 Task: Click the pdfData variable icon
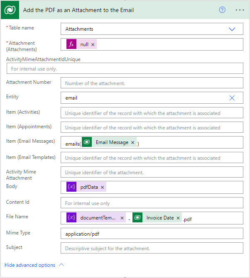[71, 187]
